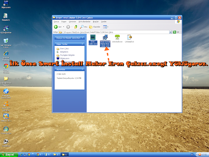Viewport: 209px width, 157px height.
Task: Open Ağ Bağlantıları desktop icon
Action: click(6, 30)
